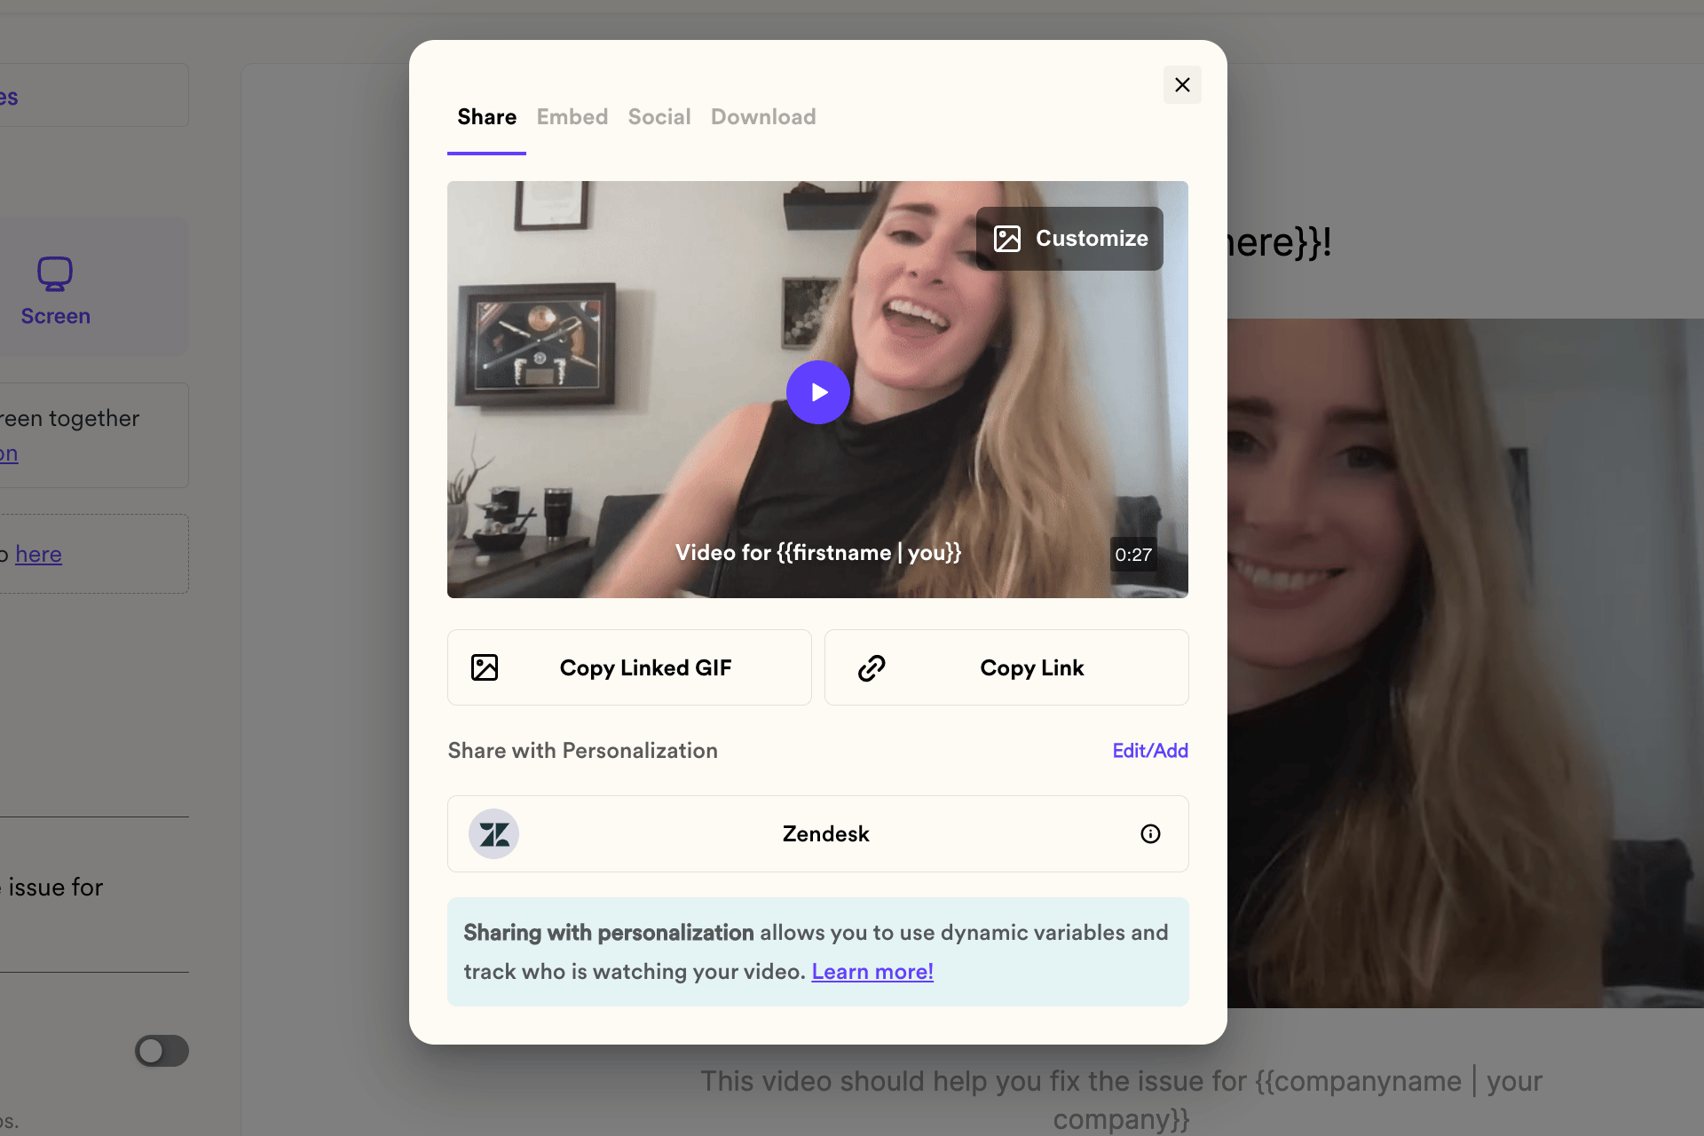Click Copy Linked GIF button
Screen dimensions: 1704x1136
coord(629,667)
